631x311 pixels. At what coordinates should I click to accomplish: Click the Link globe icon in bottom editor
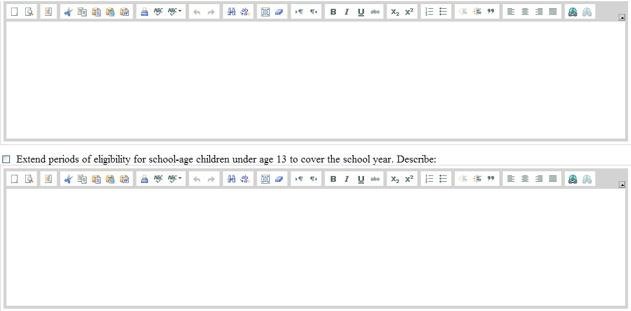(x=572, y=179)
